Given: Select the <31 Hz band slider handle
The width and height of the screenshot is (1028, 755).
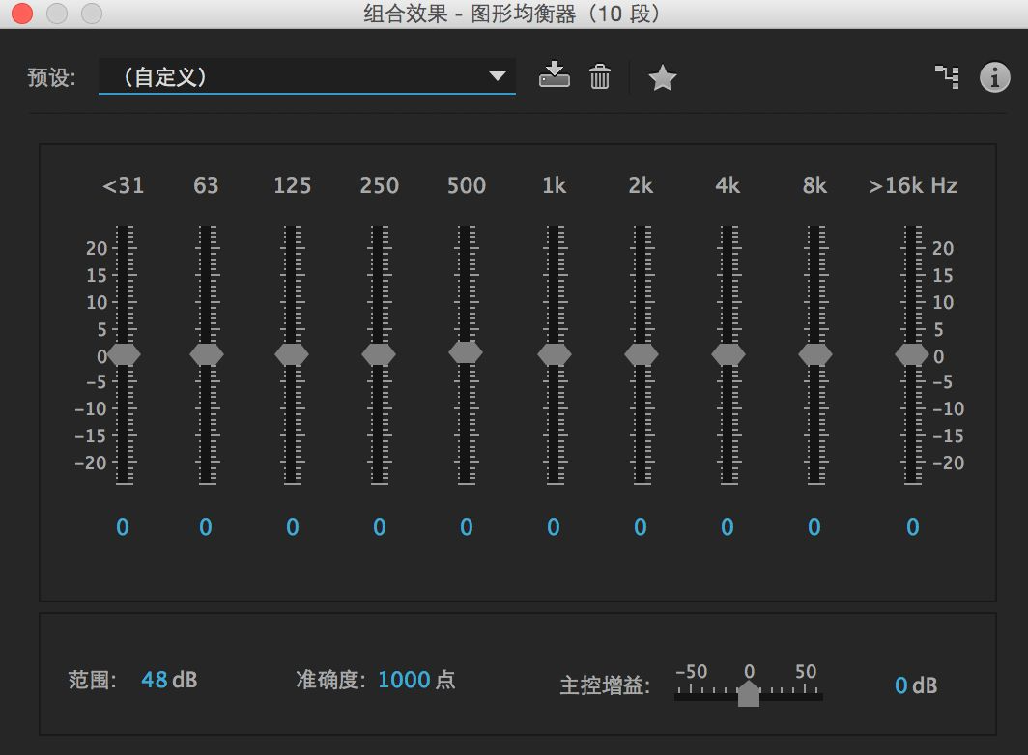Looking at the screenshot, I should pyautogui.click(x=123, y=354).
